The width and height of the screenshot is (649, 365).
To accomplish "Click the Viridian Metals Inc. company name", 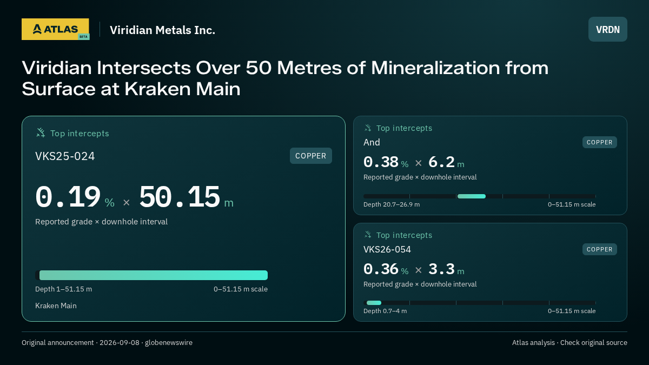I will click(162, 30).
